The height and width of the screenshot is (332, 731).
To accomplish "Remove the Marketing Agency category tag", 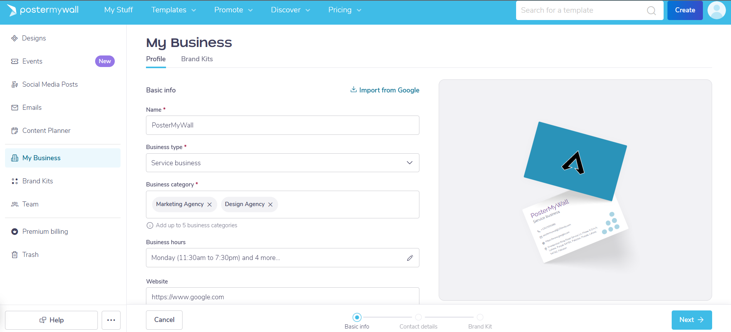I will [210, 205].
